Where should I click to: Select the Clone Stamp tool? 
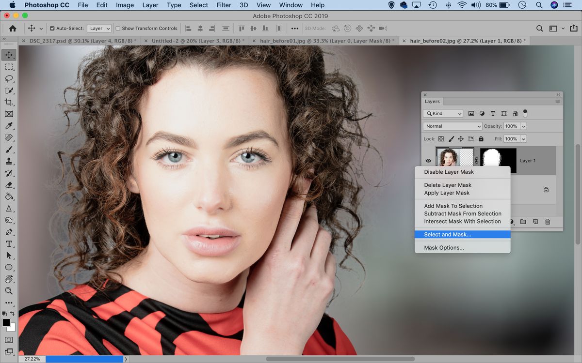pyautogui.click(x=9, y=161)
